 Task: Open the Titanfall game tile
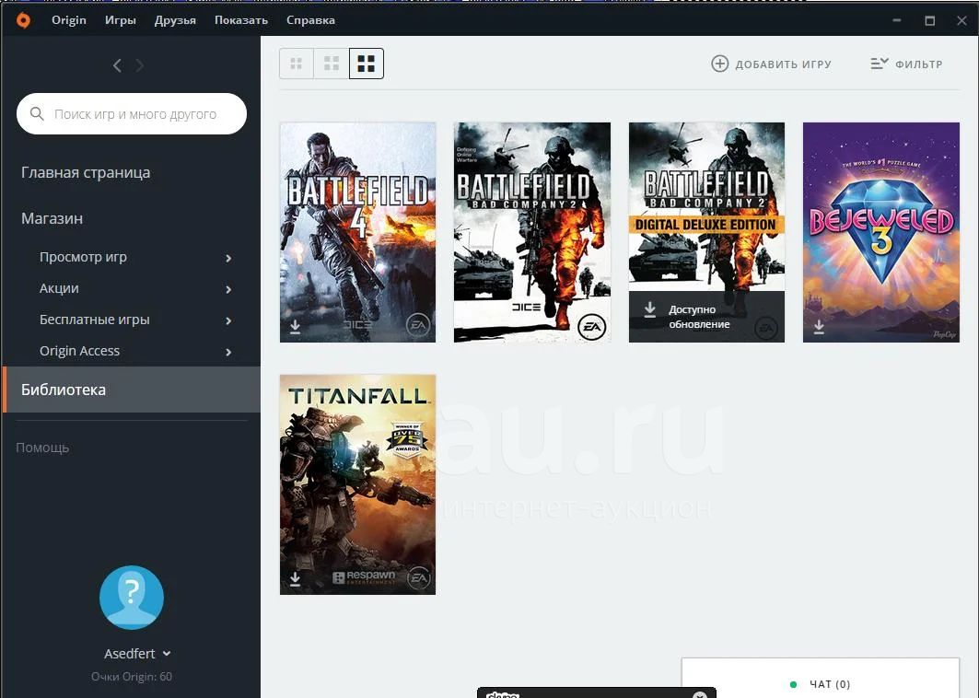click(357, 484)
